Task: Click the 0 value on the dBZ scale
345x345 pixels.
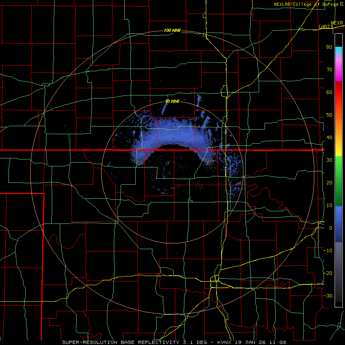Action: click(331, 228)
